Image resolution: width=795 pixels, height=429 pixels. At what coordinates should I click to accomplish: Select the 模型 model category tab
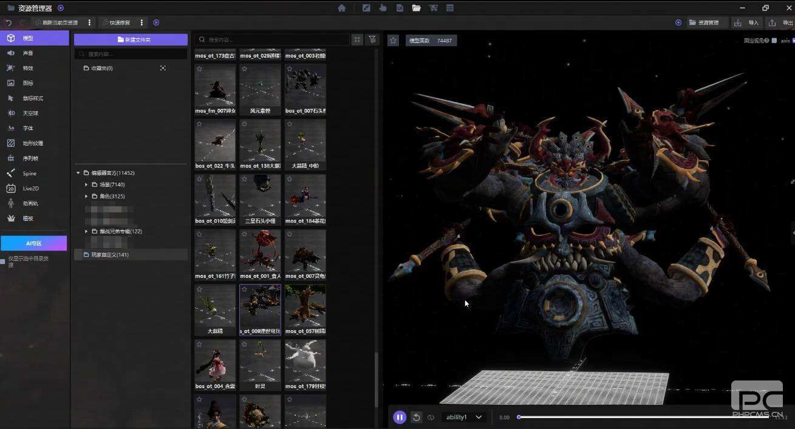(35, 38)
